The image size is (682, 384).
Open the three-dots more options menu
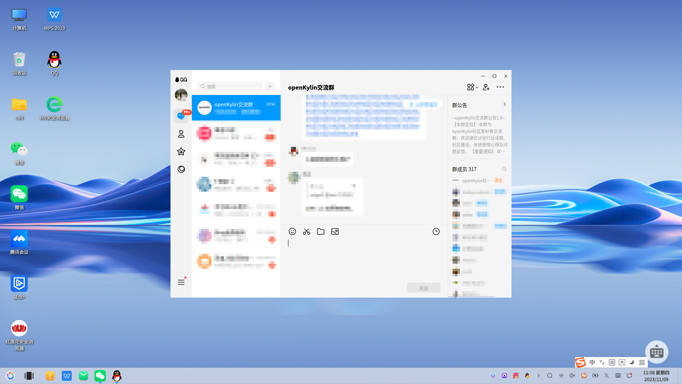click(x=500, y=87)
